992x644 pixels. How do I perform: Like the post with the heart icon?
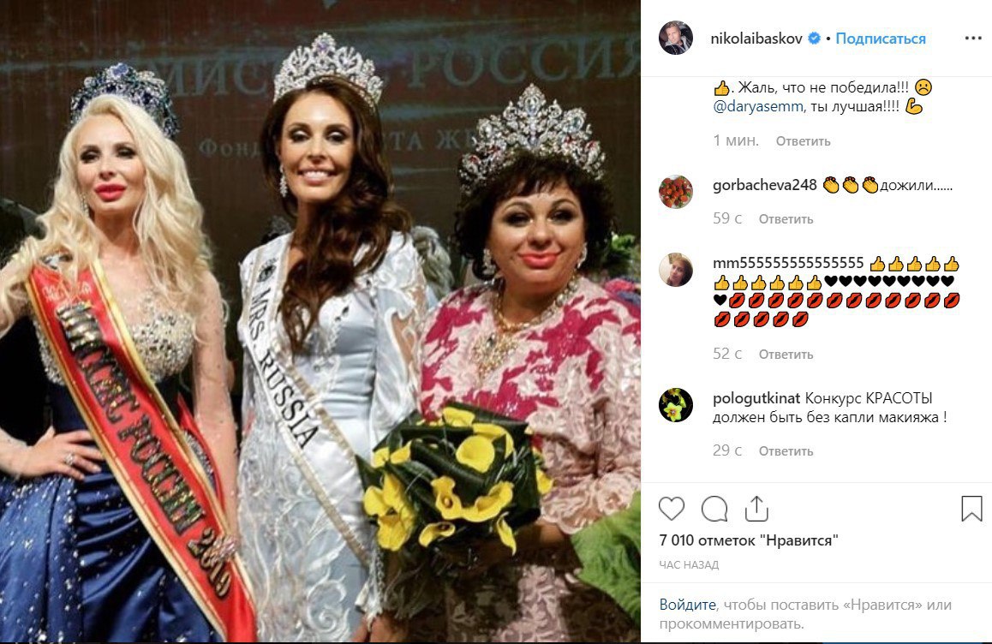(672, 509)
